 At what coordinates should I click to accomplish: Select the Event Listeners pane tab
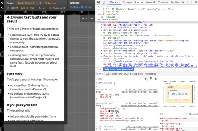point(114,74)
